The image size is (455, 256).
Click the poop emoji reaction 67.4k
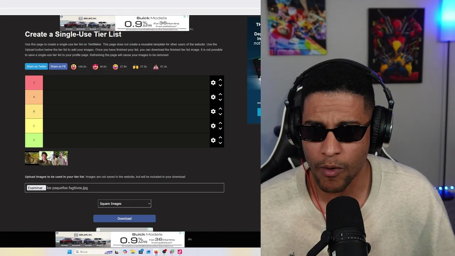pyautogui.click(x=156, y=66)
